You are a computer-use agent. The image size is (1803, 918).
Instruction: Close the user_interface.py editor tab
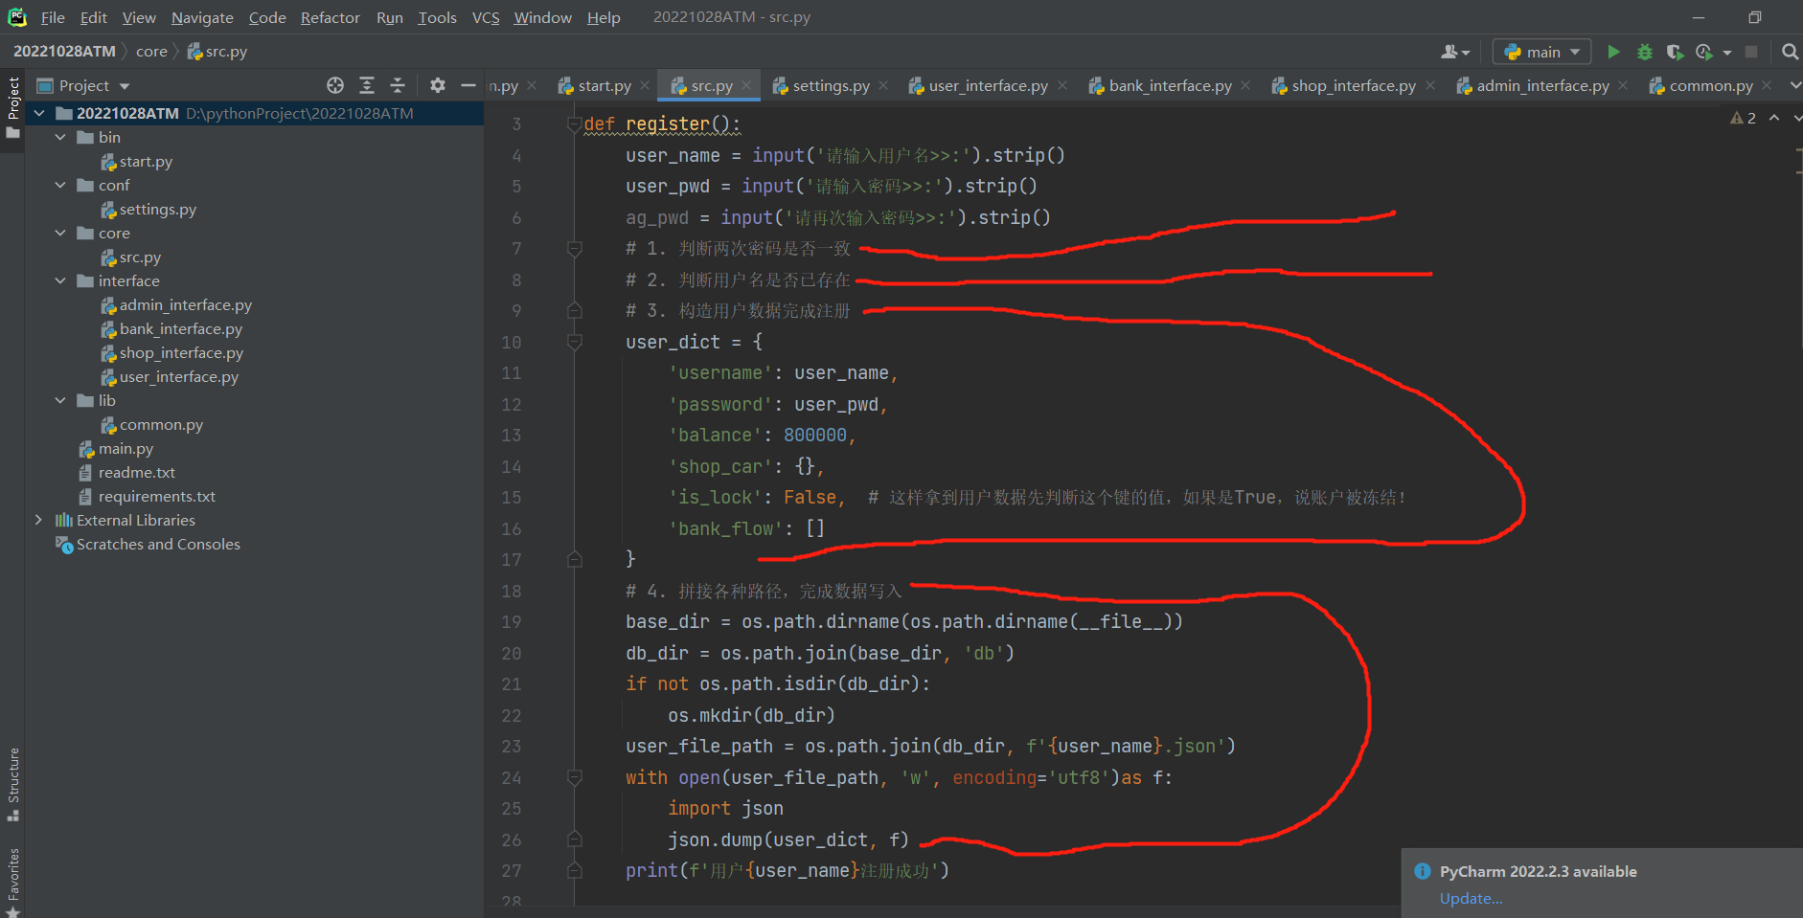tap(1062, 85)
